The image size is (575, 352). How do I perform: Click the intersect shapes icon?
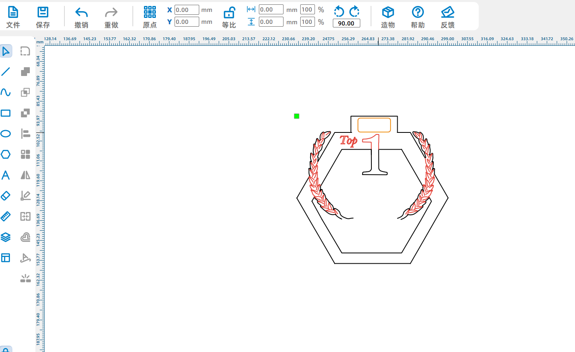[x=25, y=92]
